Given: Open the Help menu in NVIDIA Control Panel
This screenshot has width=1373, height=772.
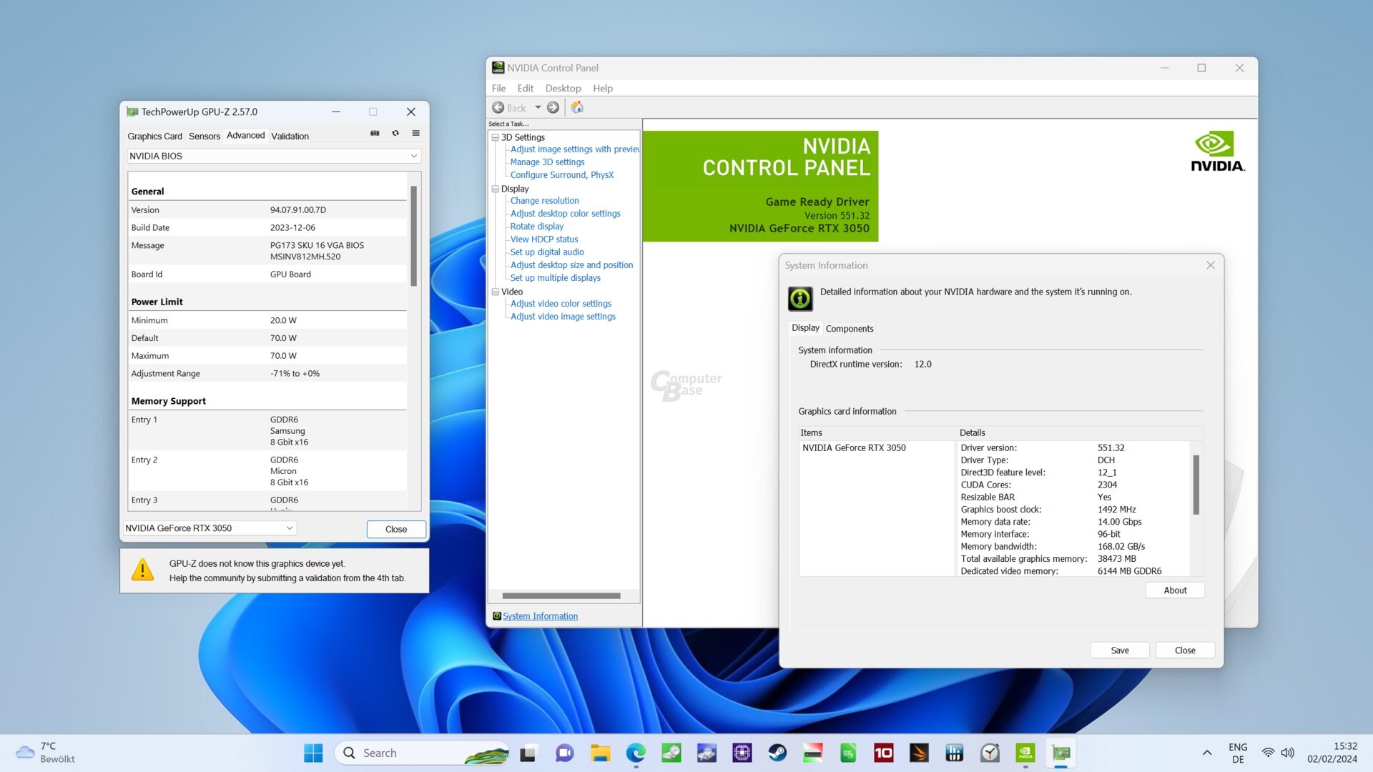Looking at the screenshot, I should point(603,89).
